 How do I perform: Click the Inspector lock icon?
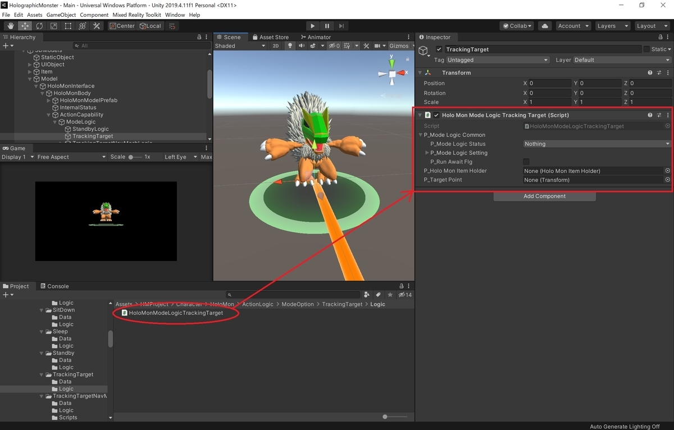661,37
